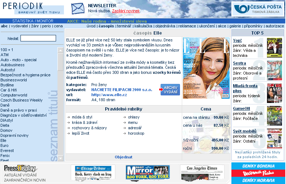Open the ELLE magazine cover image
The width and height of the screenshot is (286, 184).
coord(206,68)
